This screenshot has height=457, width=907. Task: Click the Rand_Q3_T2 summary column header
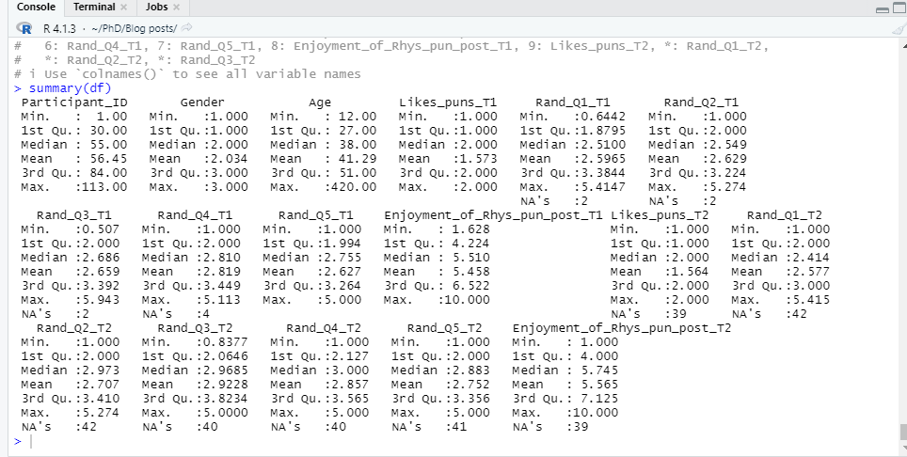[195, 328]
